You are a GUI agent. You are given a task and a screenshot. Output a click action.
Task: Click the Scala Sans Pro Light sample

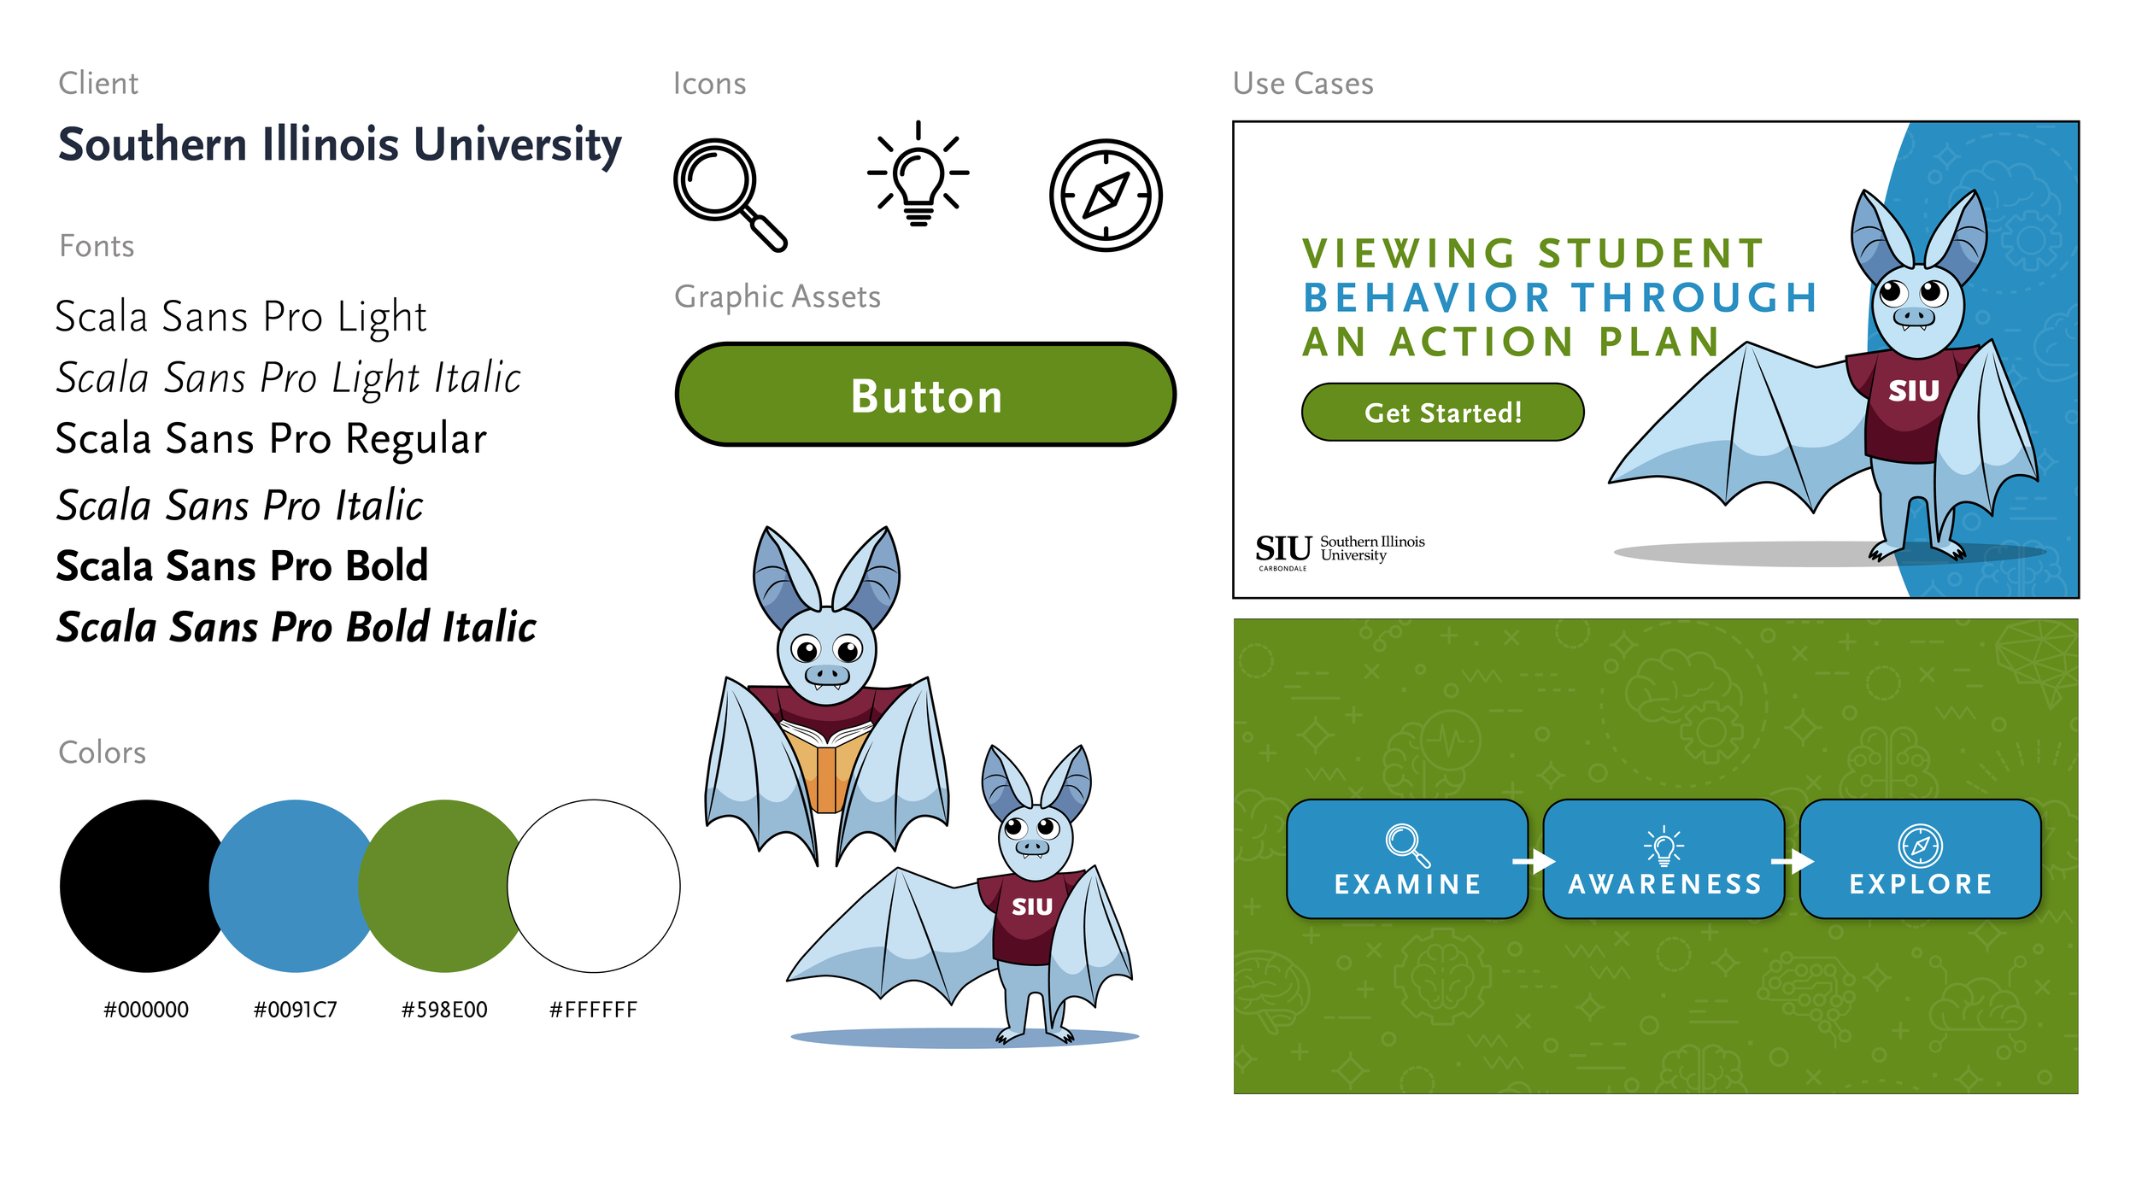241,318
